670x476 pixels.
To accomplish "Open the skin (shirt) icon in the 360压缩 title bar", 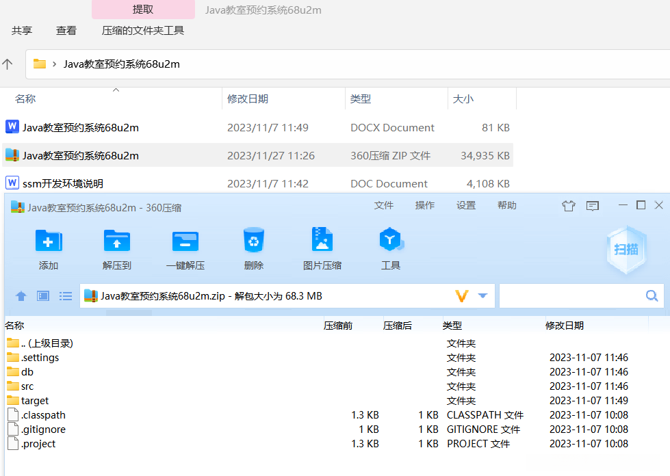I will pos(568,206).
